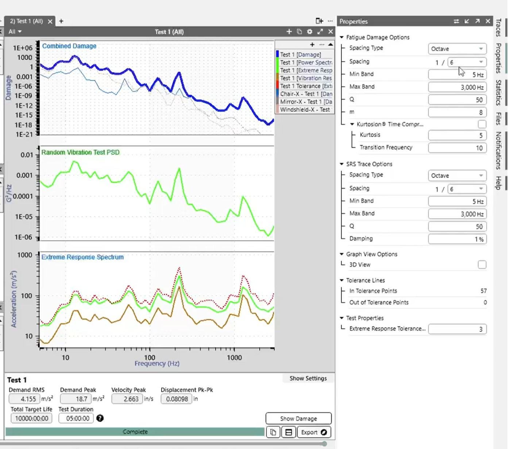Enable the 3D View checkbox

pyautogui.click(x=482, y=265)
